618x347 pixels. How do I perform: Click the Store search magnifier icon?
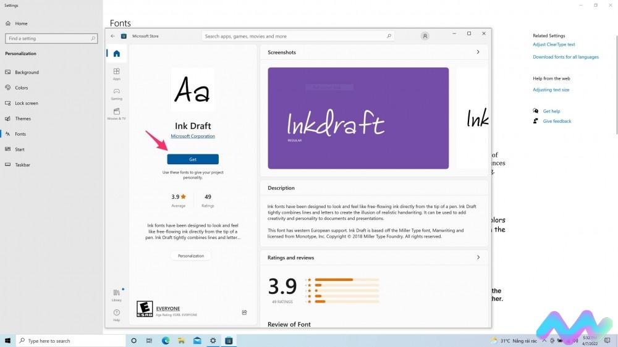click(x=389, y=36)
